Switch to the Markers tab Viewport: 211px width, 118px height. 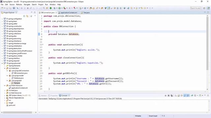(43, 95)
